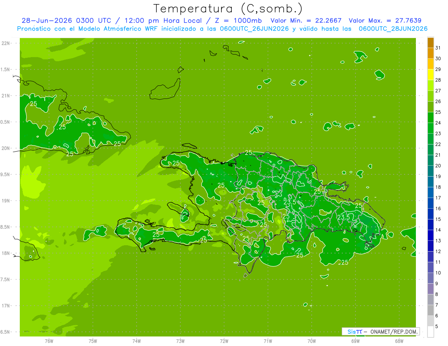The height and width of the screenshot is (346, 448).
Task: Click the yellow legend swatch between 28 and 29
Action: tap(430, 75)
